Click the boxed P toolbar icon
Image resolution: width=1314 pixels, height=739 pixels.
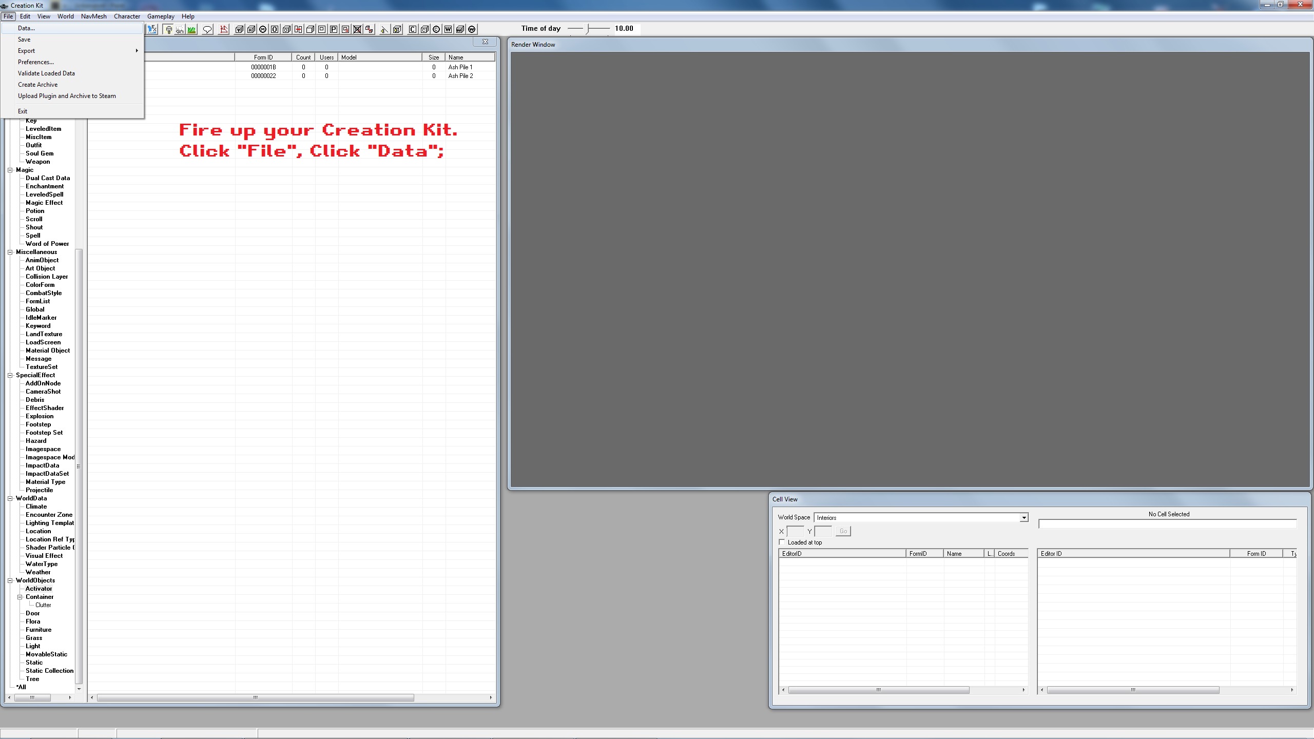[334, 29]
